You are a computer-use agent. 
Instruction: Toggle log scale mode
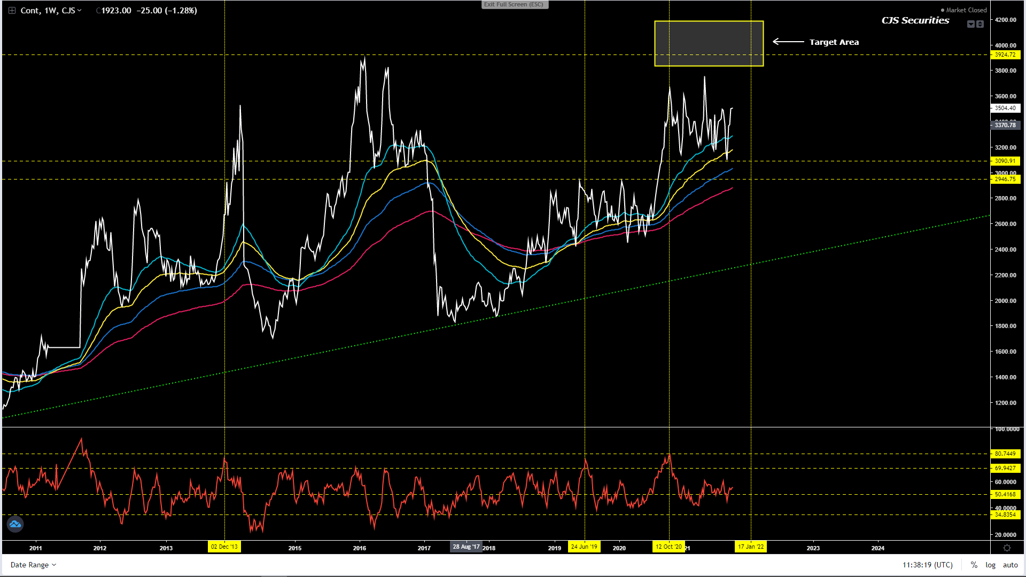point(990,565)
